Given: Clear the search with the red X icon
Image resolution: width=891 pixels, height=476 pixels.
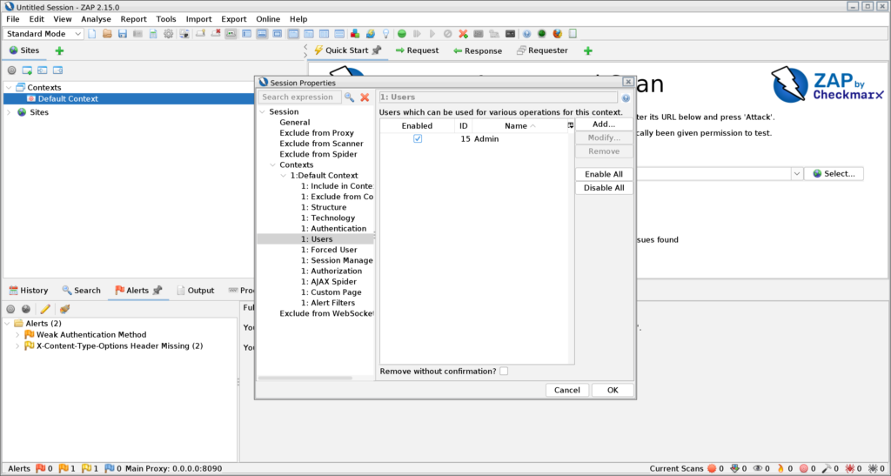Looking at the screenshot, I should click(x=365, y=97).
